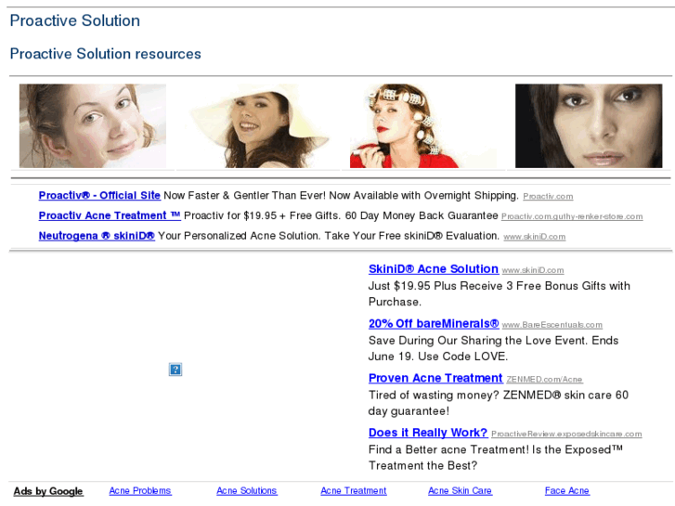The width and height of the screenshot is (675, 506).
Task: Open the Proactiv® - Official Site link
Action: 99,196
